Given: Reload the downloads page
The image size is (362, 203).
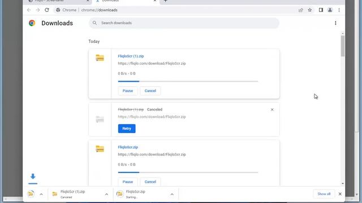Looking at the screenshot, I should click(x=47, y=10).
